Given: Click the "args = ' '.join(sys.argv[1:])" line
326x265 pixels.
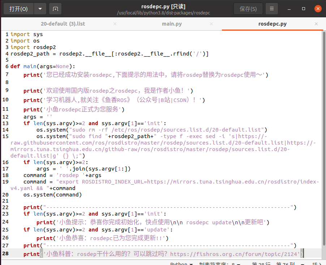Looking at the screenshot, I should click(83, 169).
